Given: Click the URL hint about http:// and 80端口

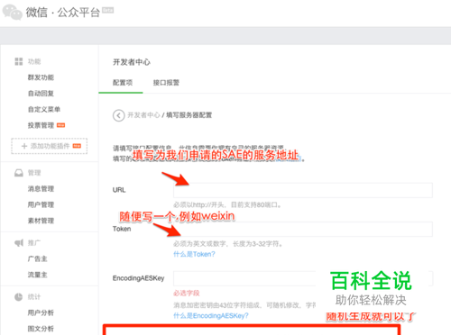Looking at the screenshot, I should point(227,205).
